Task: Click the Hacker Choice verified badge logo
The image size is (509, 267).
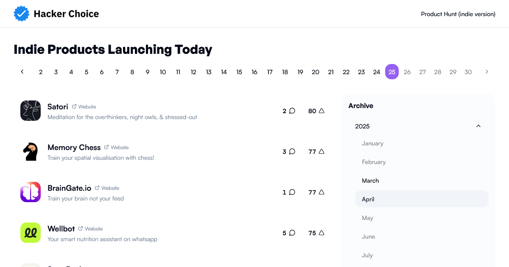Action: (x=21, y=13)
